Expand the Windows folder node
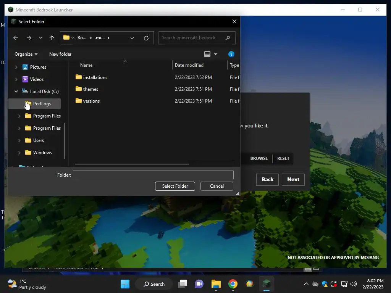391x293 pixels. point(19,153)
